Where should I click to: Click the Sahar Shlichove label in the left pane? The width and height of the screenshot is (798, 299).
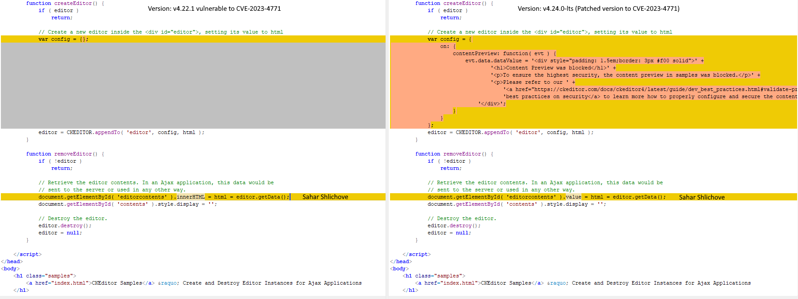(325, 197)
